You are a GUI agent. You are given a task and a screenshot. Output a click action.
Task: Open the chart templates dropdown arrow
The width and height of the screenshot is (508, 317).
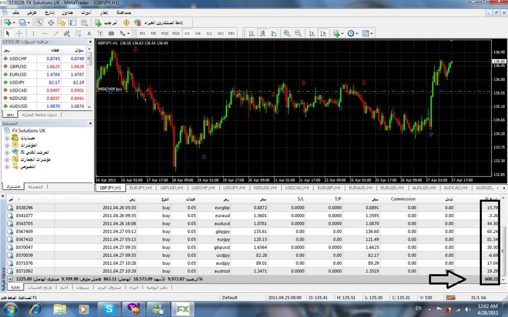pyautogui.click(x=371, y=33)
